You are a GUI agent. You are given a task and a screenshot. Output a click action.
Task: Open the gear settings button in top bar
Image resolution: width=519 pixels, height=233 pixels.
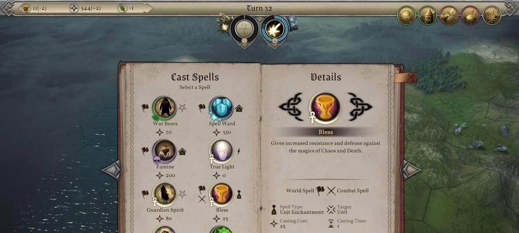point(492,15)
